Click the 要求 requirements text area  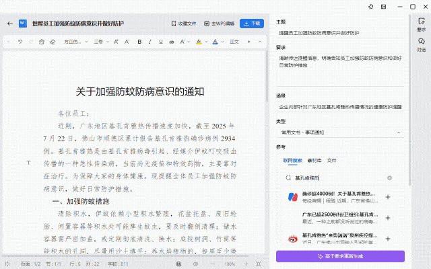pyautogui.click(x=340, y=70)
